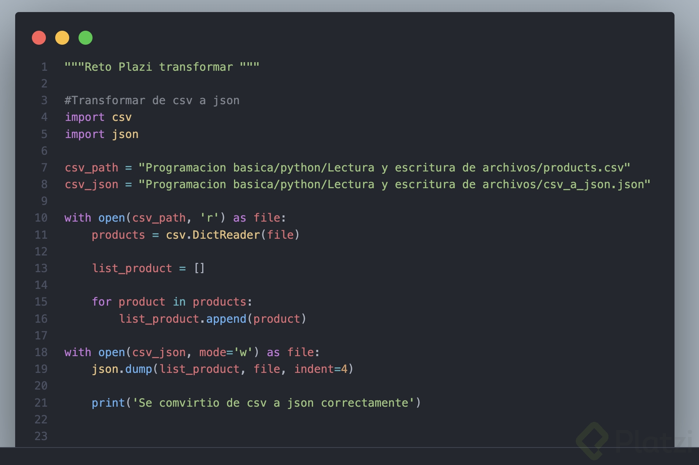This screenshot has width=699, height=465.
Task: Click line number 18 in the gutter
Action: tap(41, 352)
